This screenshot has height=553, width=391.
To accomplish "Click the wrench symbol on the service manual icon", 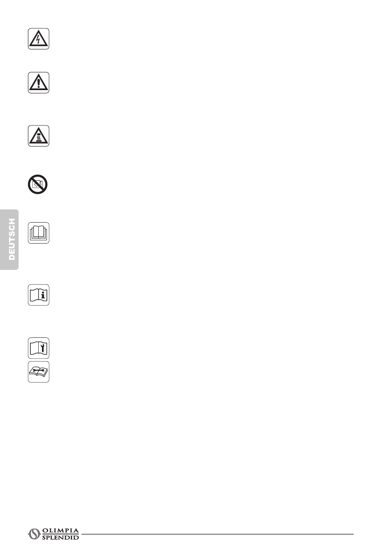I will tap(44, 349).
